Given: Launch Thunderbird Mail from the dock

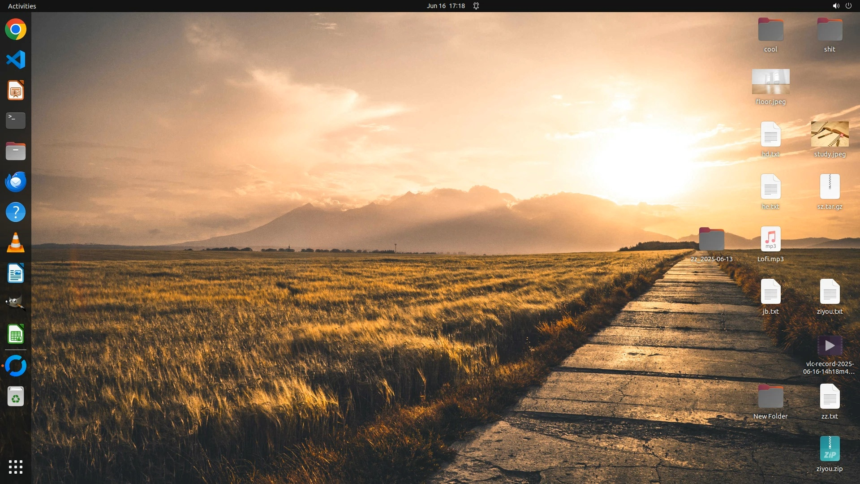Looking at the screenshot, I should [16, 182].
